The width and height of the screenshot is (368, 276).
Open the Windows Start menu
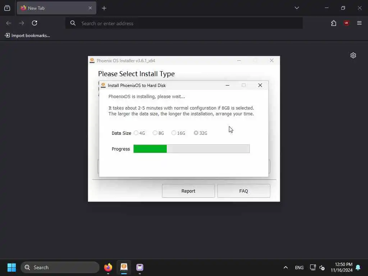coord(11,267)
